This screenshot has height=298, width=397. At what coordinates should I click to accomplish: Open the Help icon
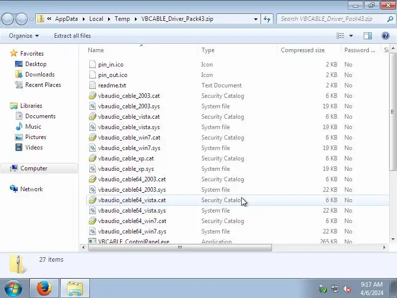pos(386,36)
